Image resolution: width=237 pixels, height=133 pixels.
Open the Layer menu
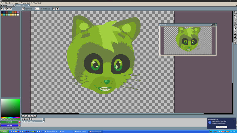(x=17, y=3)
